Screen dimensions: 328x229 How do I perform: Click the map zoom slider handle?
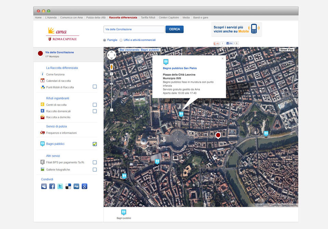tap(111, 84)
